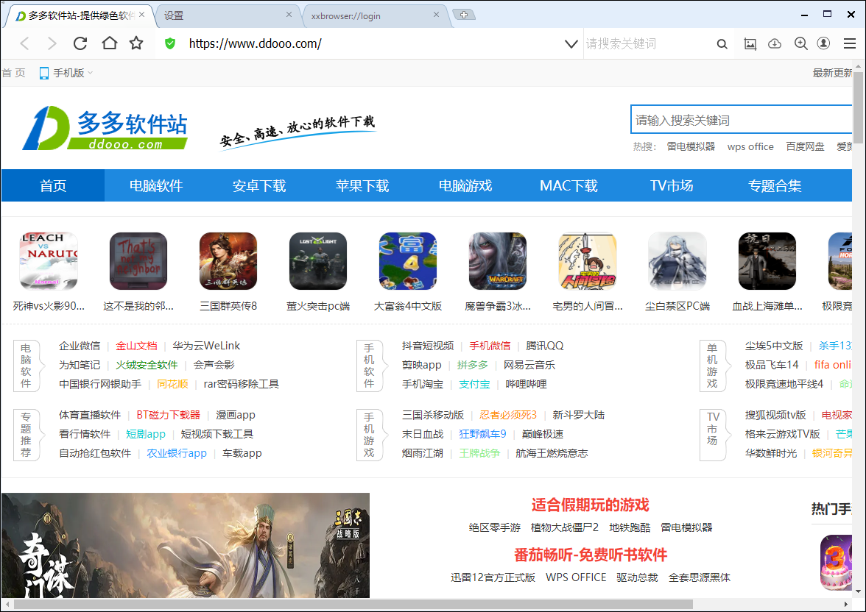Click the 适合假期玩的游戏 headline
The image size is (866, 612).
591,505
